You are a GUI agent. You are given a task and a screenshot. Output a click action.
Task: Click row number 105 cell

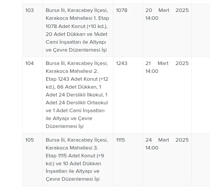pos(29,140)
